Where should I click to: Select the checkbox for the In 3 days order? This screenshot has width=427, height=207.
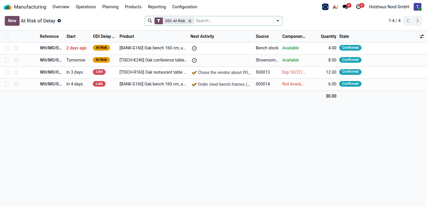point(7,72)
